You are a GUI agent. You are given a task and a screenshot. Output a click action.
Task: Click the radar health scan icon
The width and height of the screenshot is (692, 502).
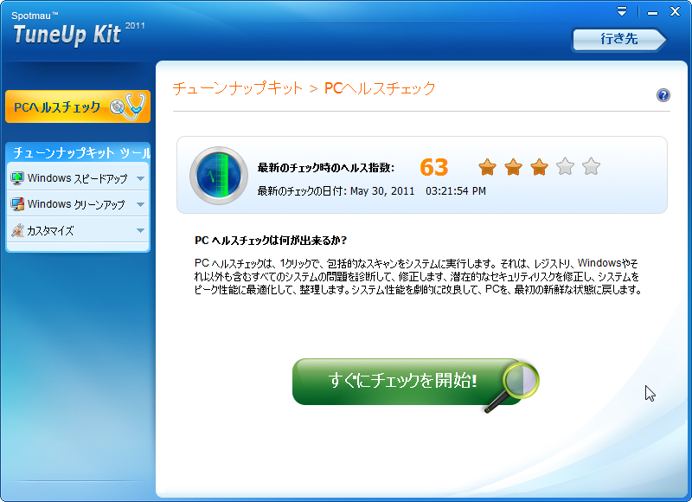219,176
